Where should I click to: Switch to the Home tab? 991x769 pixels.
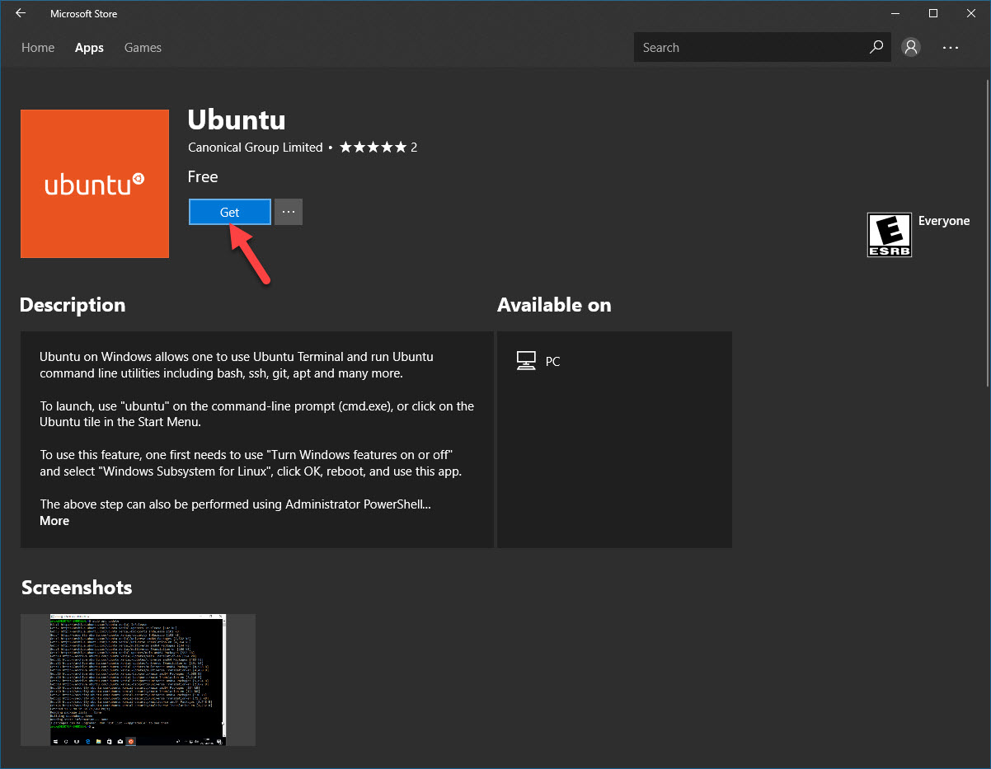point(37,47)
